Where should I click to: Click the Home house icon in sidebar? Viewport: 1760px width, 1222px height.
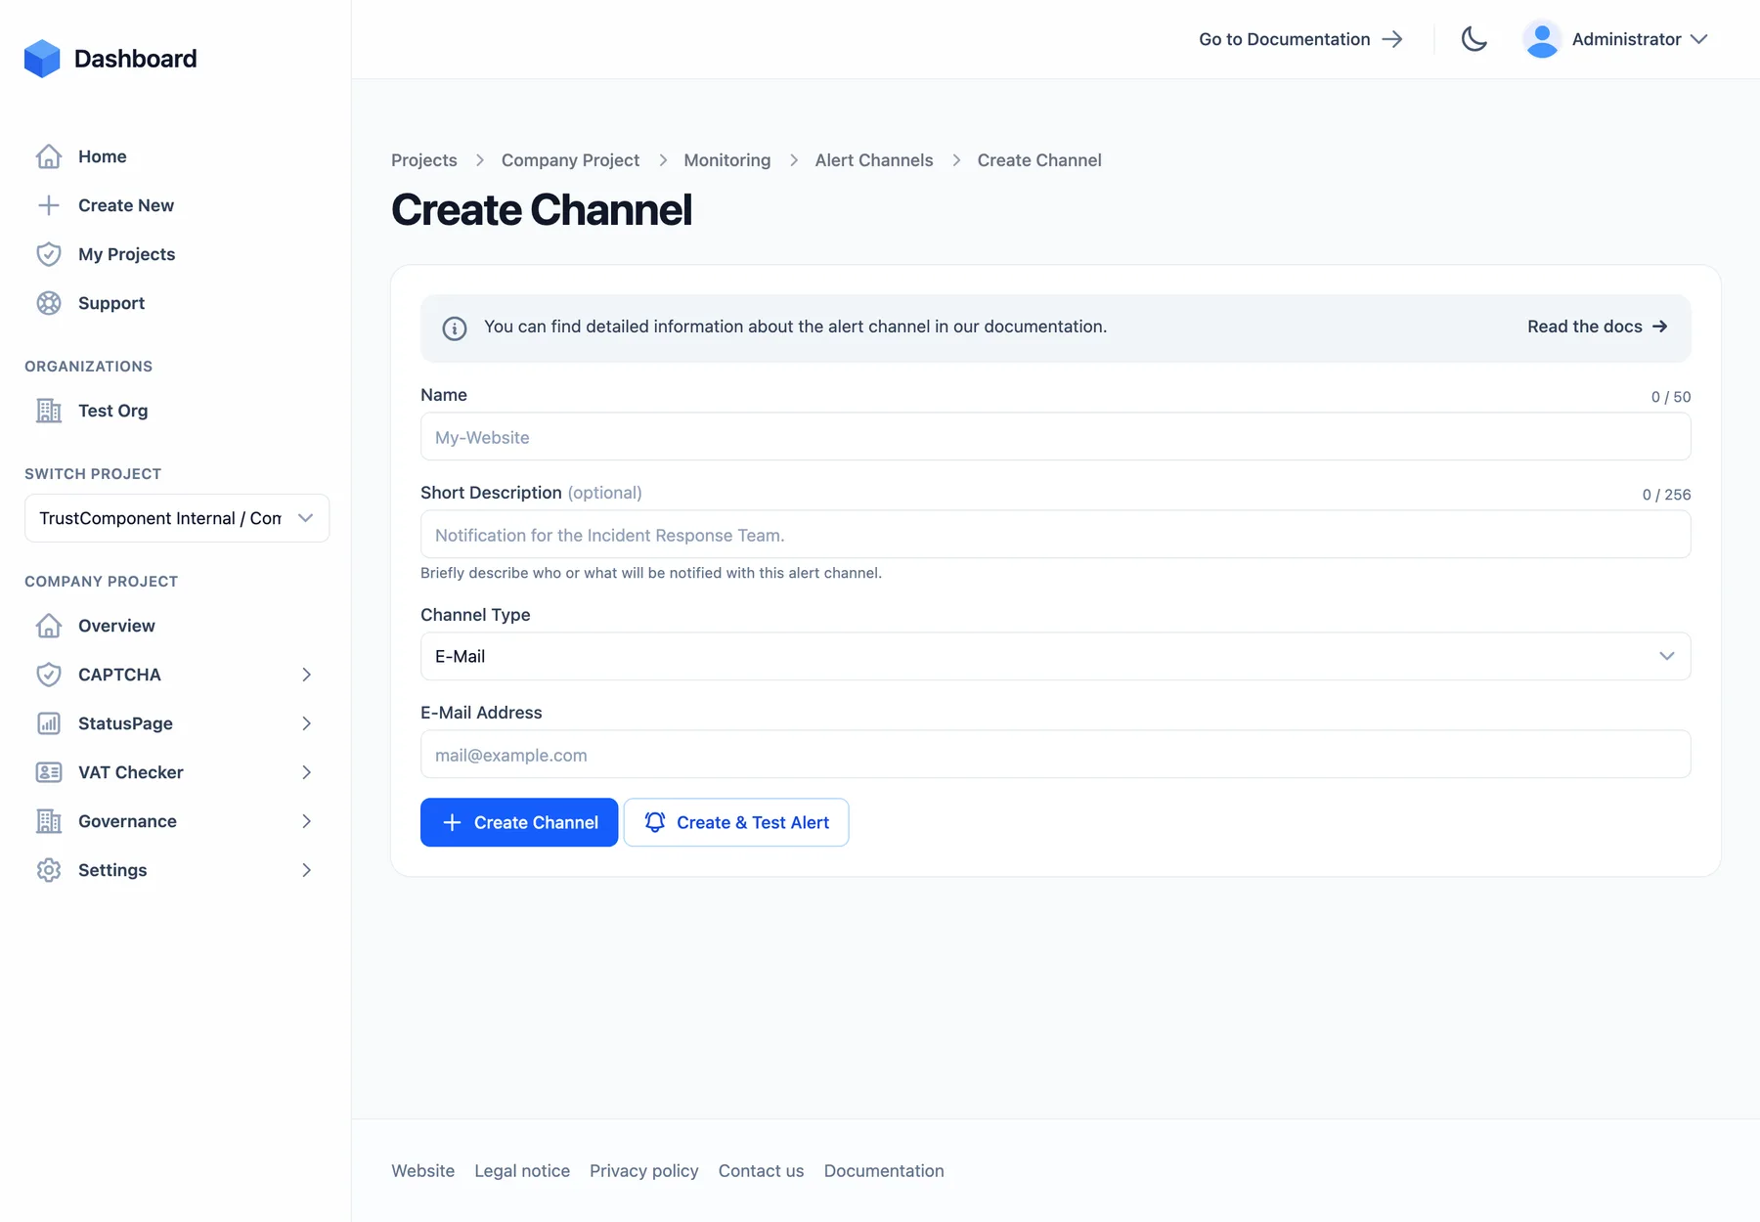click(x=49, y=156)
